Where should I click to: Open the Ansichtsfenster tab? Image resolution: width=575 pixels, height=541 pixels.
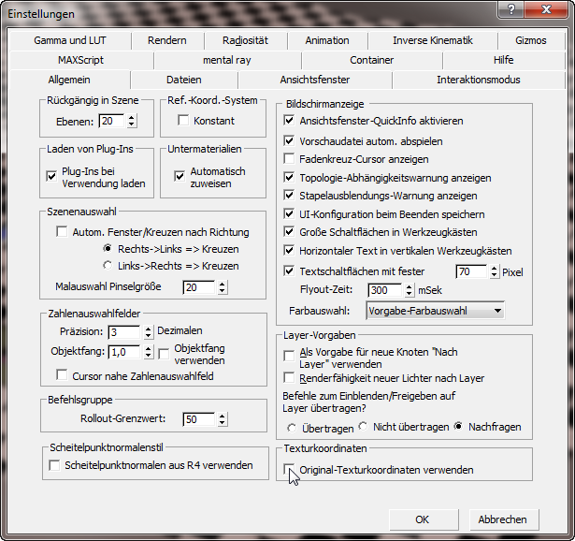point(315,80)
